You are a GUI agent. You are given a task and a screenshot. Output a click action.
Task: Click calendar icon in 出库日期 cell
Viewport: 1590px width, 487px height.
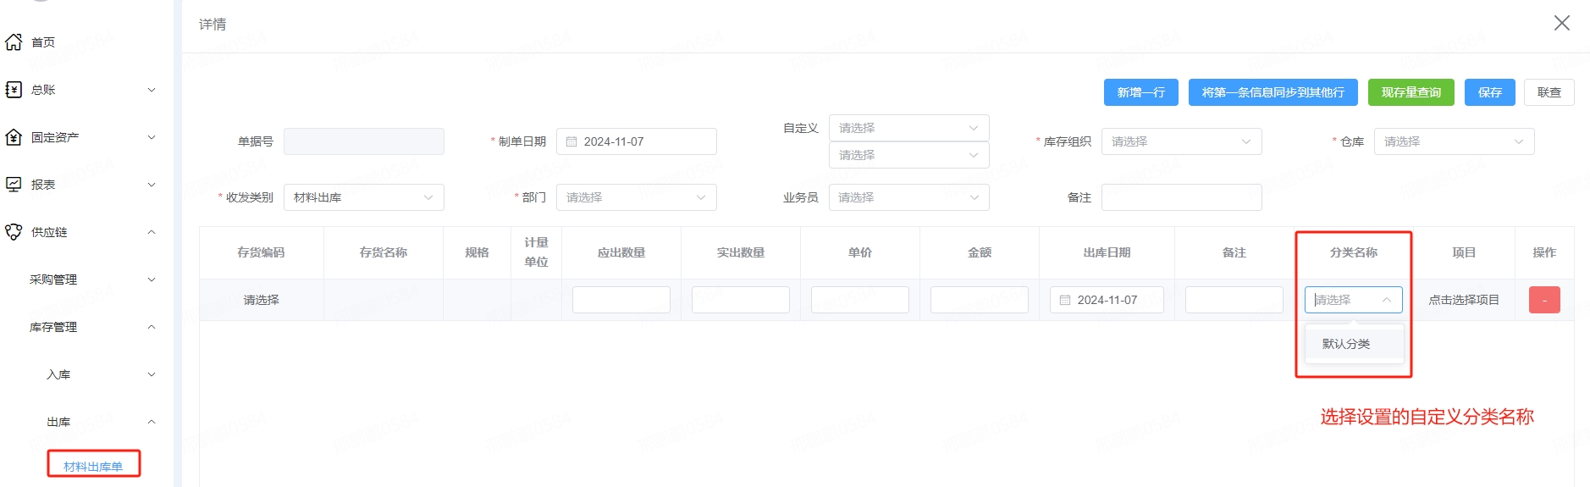pos(1065,300)
